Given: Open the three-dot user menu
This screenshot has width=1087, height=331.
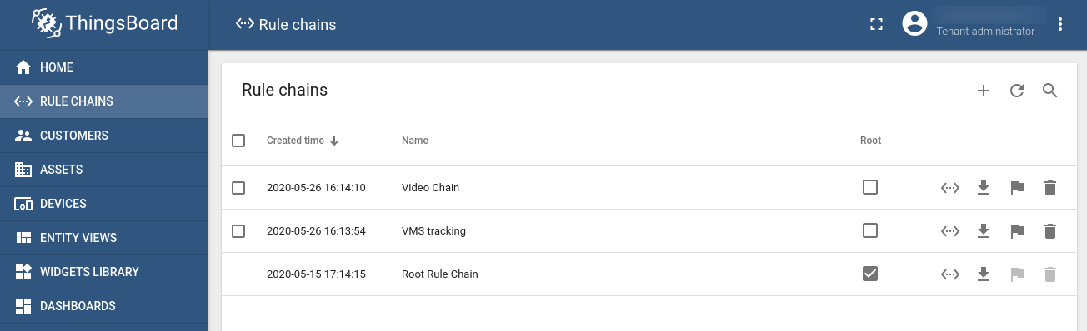Looking at the screenshot, I should click(x=1060, y=24).
